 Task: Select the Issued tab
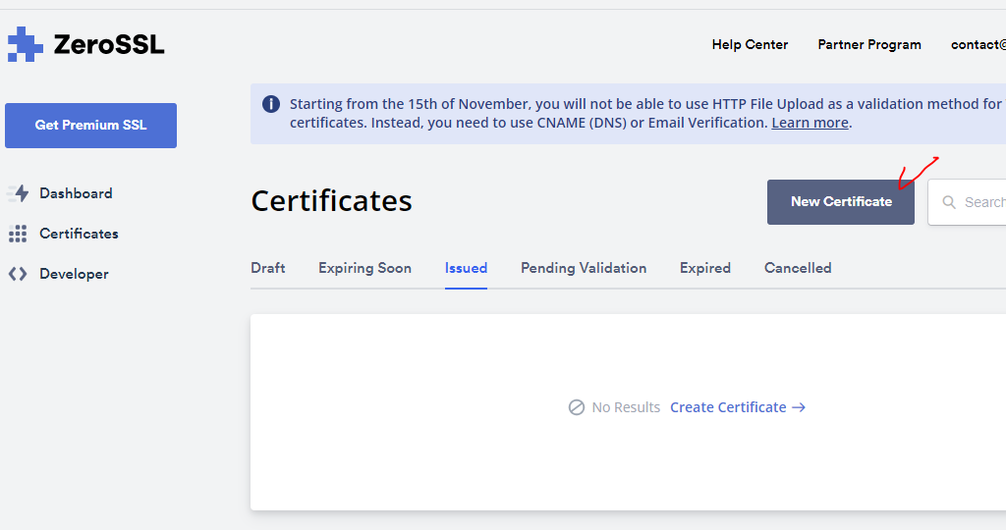coord(466,268)
